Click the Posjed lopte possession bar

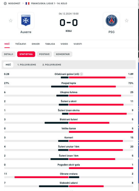(68, 87)
